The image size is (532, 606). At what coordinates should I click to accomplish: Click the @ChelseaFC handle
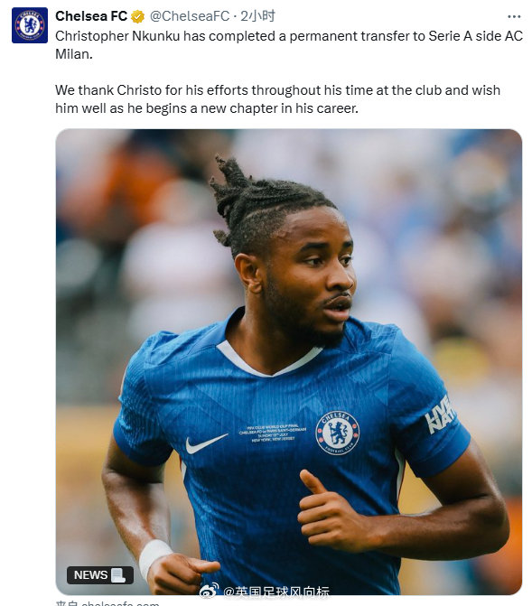[190, 16]
